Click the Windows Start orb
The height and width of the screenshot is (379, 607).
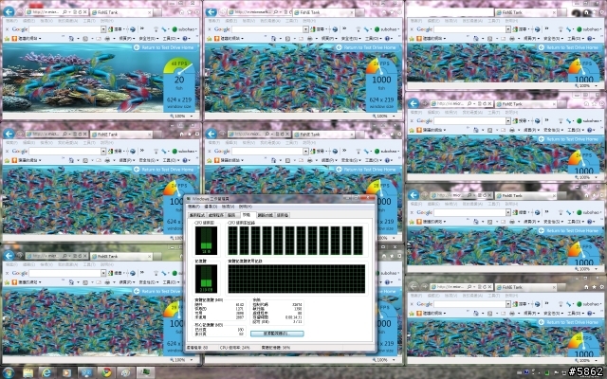[x=8, y=372]
